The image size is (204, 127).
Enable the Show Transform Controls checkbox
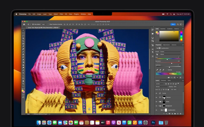coord(48,24)
